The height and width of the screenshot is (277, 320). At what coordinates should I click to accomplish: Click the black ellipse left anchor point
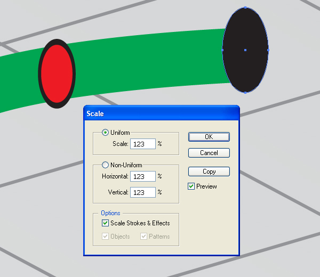222,50
